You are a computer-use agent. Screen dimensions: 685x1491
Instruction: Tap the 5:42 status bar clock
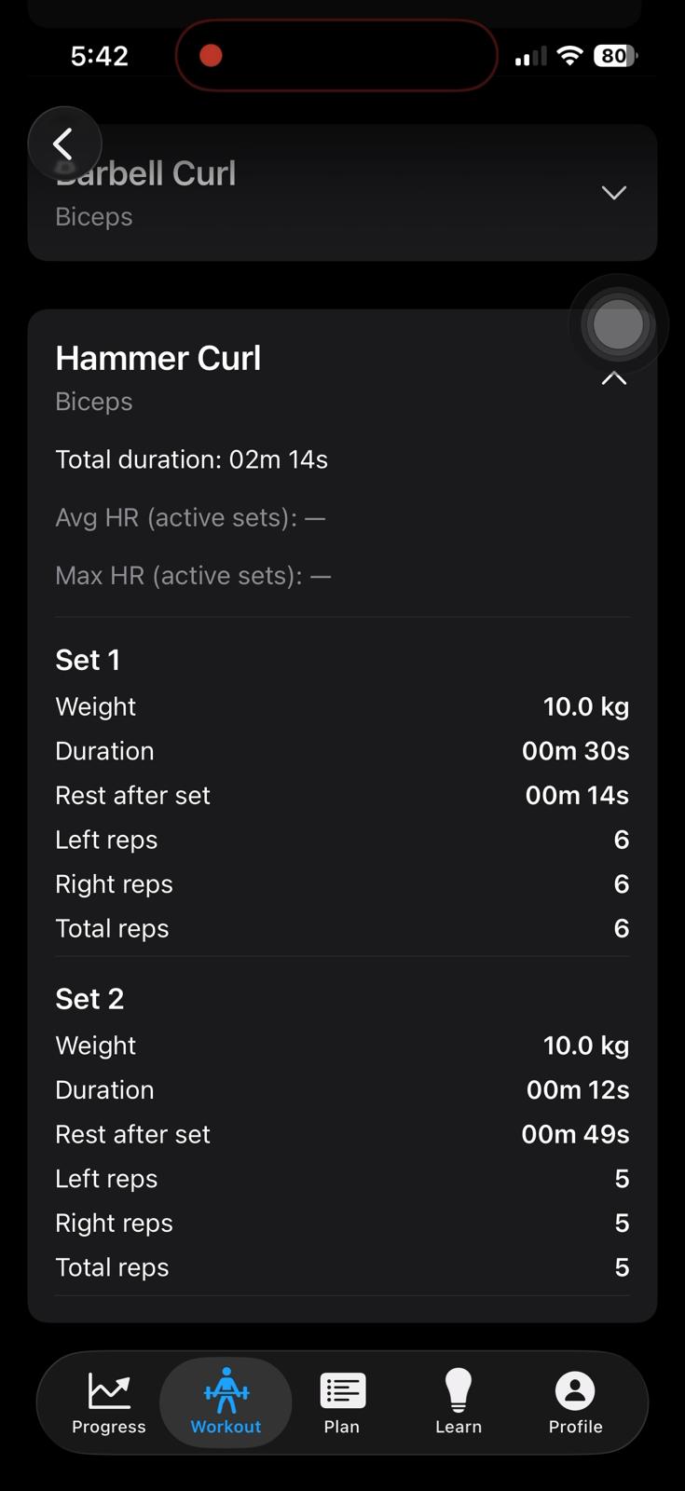click(100, 56)
